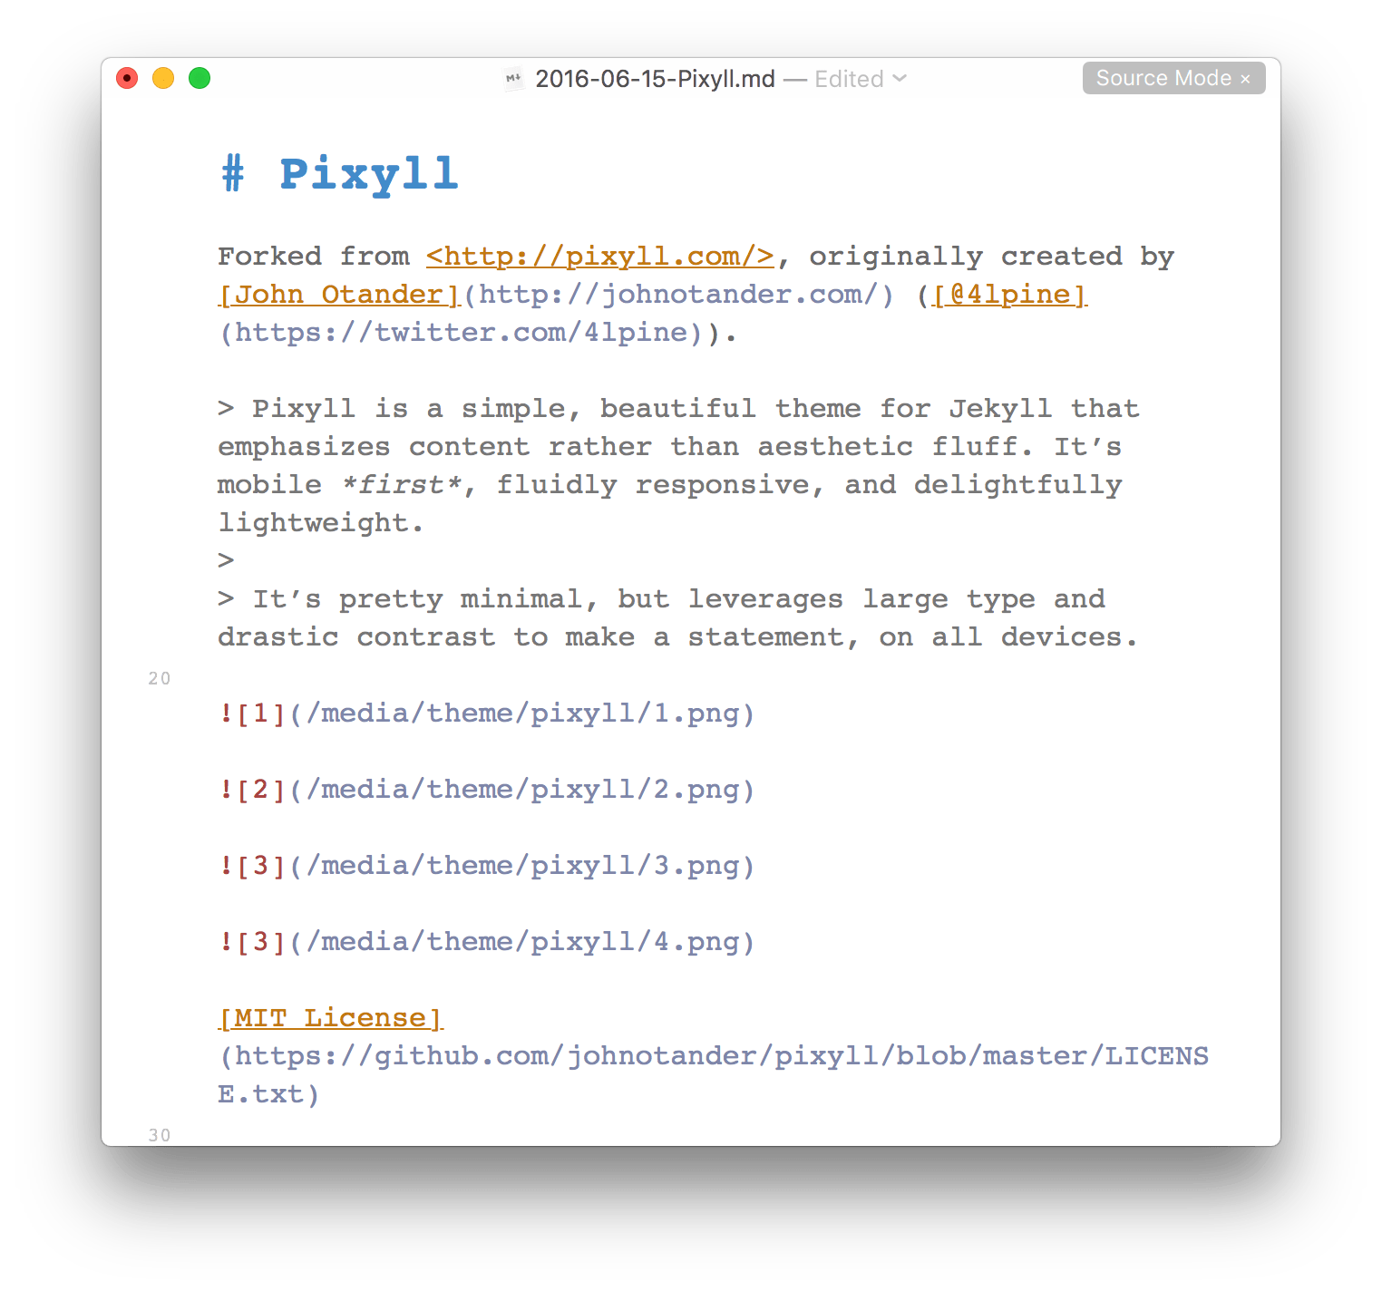
Task: Click the Source Mode badge
Action: pyautogui.click(x=1173, y=79)
